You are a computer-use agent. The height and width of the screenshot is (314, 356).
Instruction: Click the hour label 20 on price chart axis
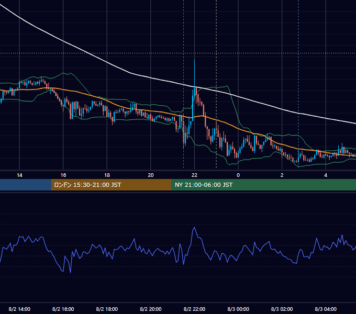click(151, 175)
